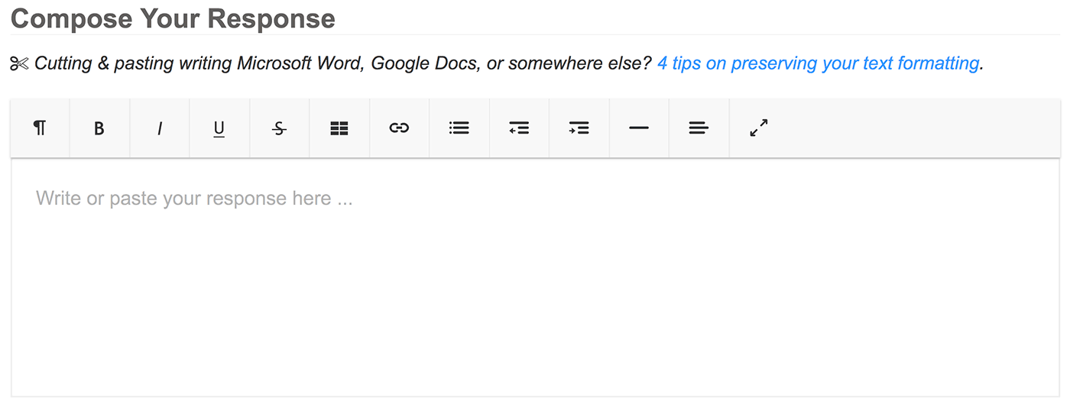
Task: Underline the selected text
Action: click(219, 128)
